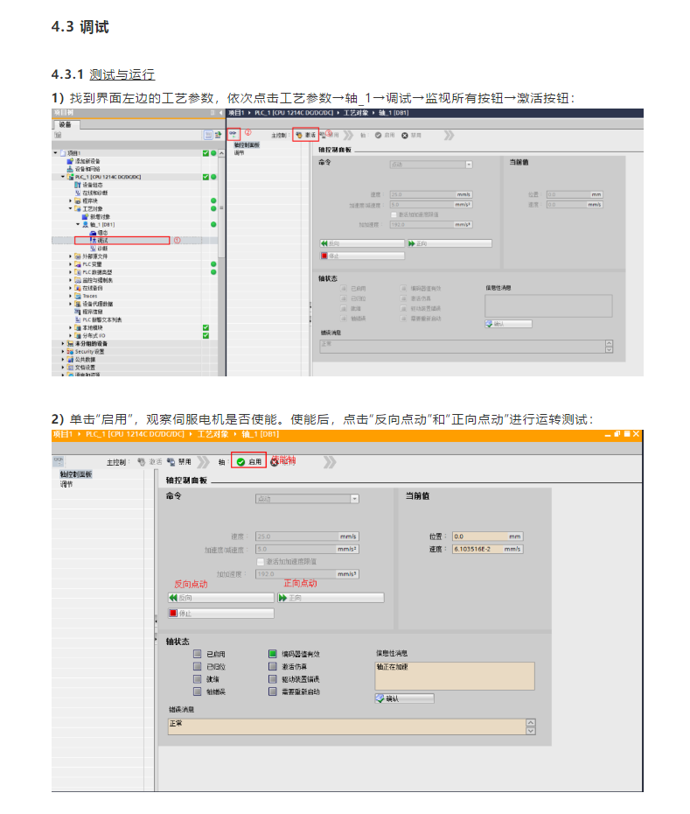Click the monitor-all glasses icon in upper screenshot
This screenshot has height=814, width=690.
tap(233, 134)
